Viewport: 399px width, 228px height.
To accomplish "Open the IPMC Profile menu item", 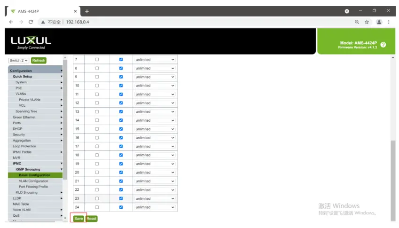I will coord(35,152).
